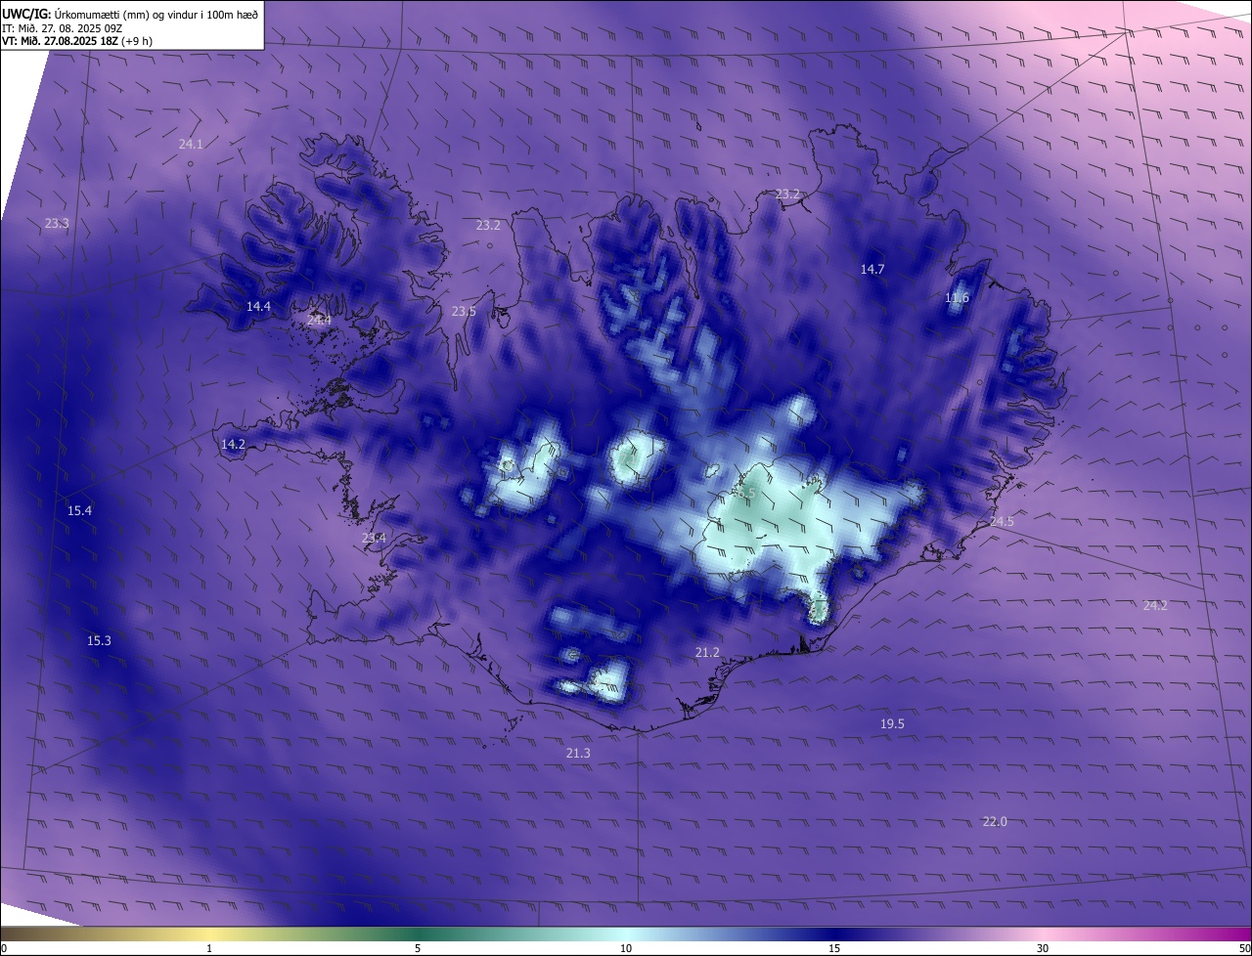1252x956 pixels.
Task: Select the initial time line 'IT: Mið. 27. 08. 2025 09Z'
Action: pos(63,28)
